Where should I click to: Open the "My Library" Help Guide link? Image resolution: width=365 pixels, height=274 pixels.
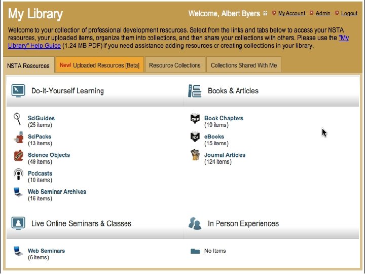click(x=34, y=46)
